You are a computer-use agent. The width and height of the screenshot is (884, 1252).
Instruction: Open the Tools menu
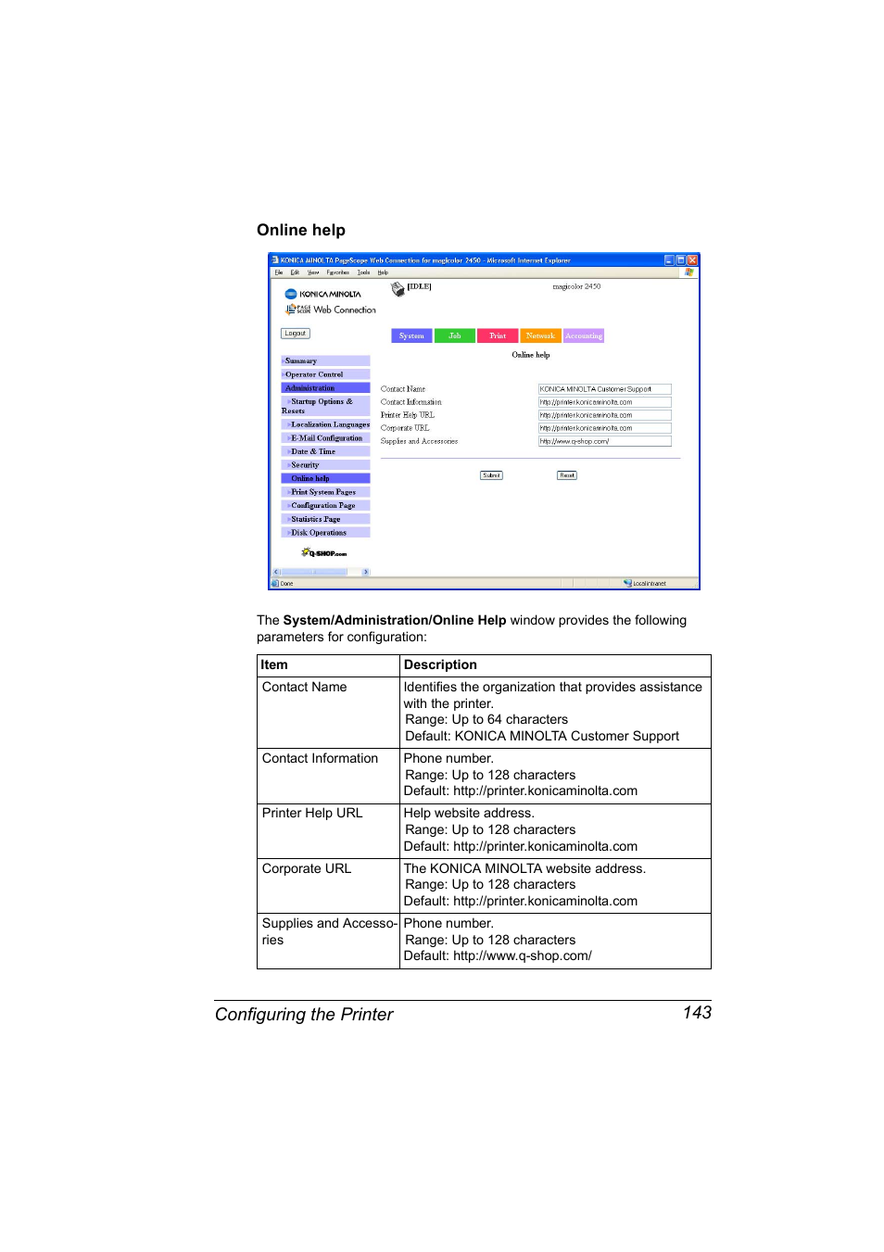tap(363, 272)
